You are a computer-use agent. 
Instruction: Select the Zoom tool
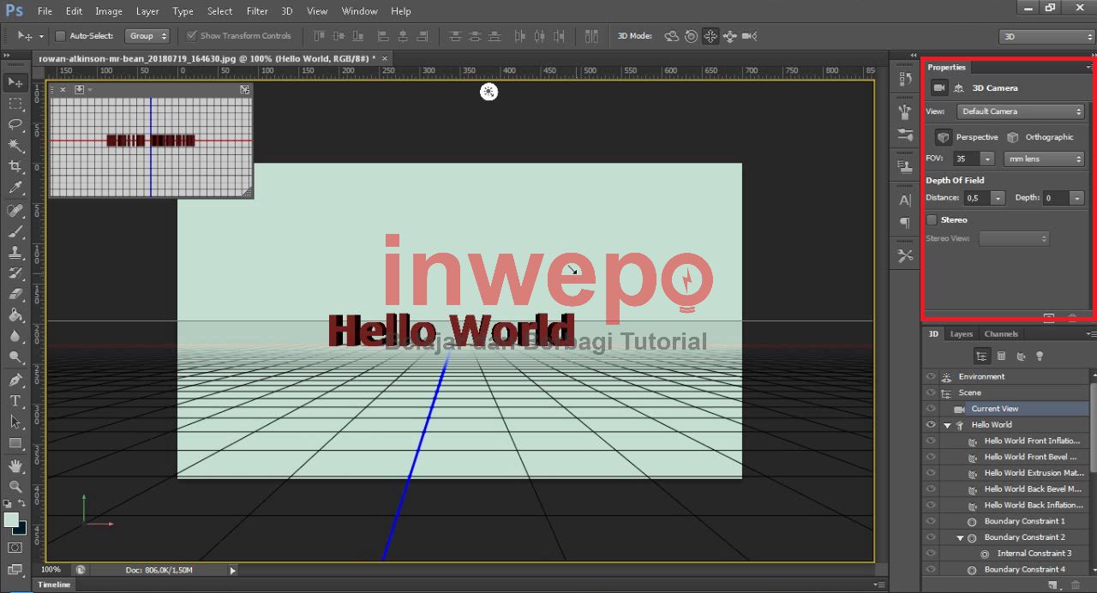[x=15, y=486]
